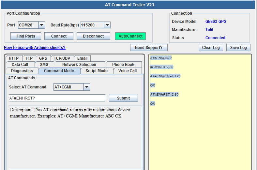Switch to Script Mode tab
257x170 pixels.
(x=97, y=71)
